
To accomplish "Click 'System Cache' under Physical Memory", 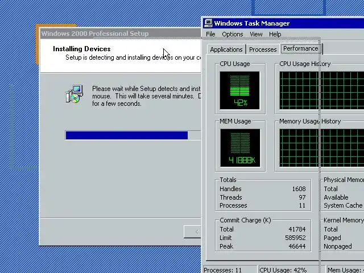I will [x=343, y=205].
